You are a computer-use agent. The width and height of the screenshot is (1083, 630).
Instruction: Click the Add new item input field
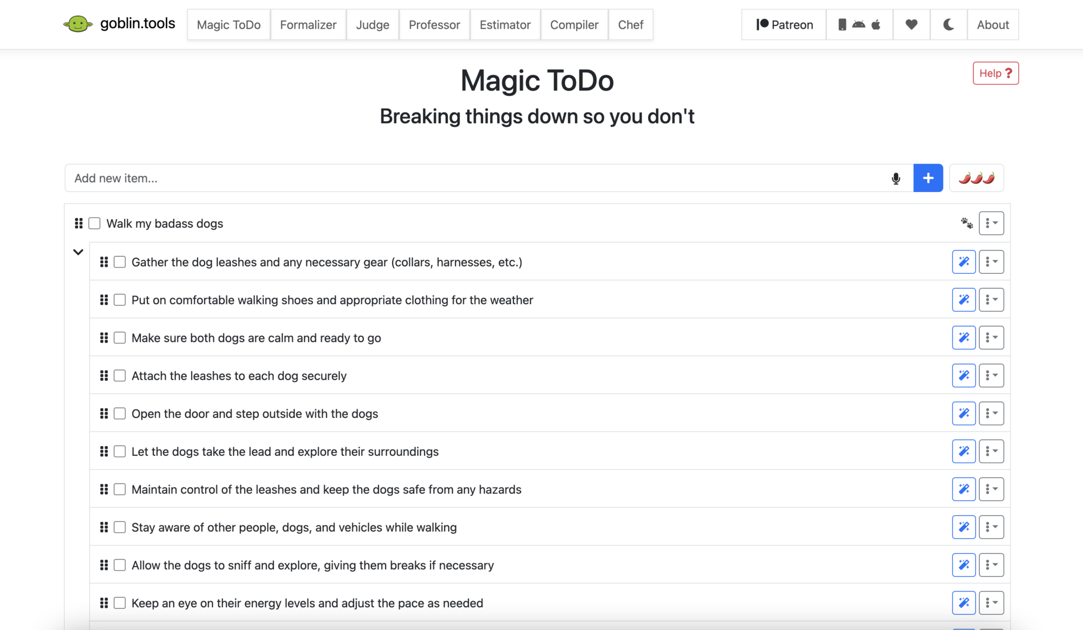[x=379, y=178]
